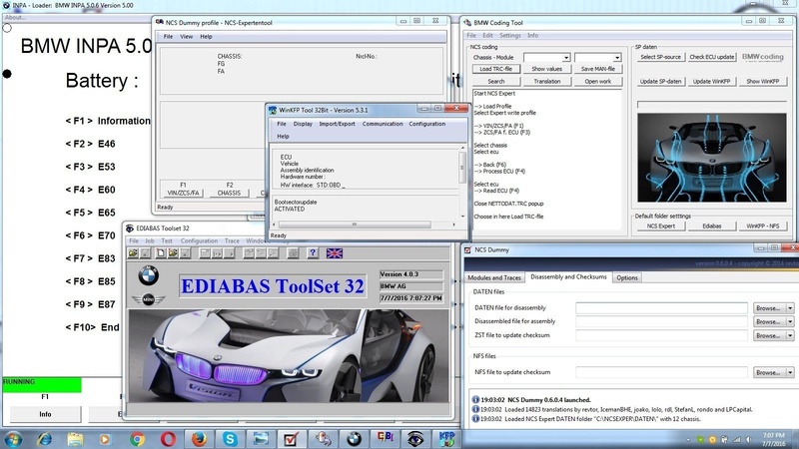Click the greyed save icon after the second folder icon
The width and height of the screenshot is (799, 449).
click(185, 253)
